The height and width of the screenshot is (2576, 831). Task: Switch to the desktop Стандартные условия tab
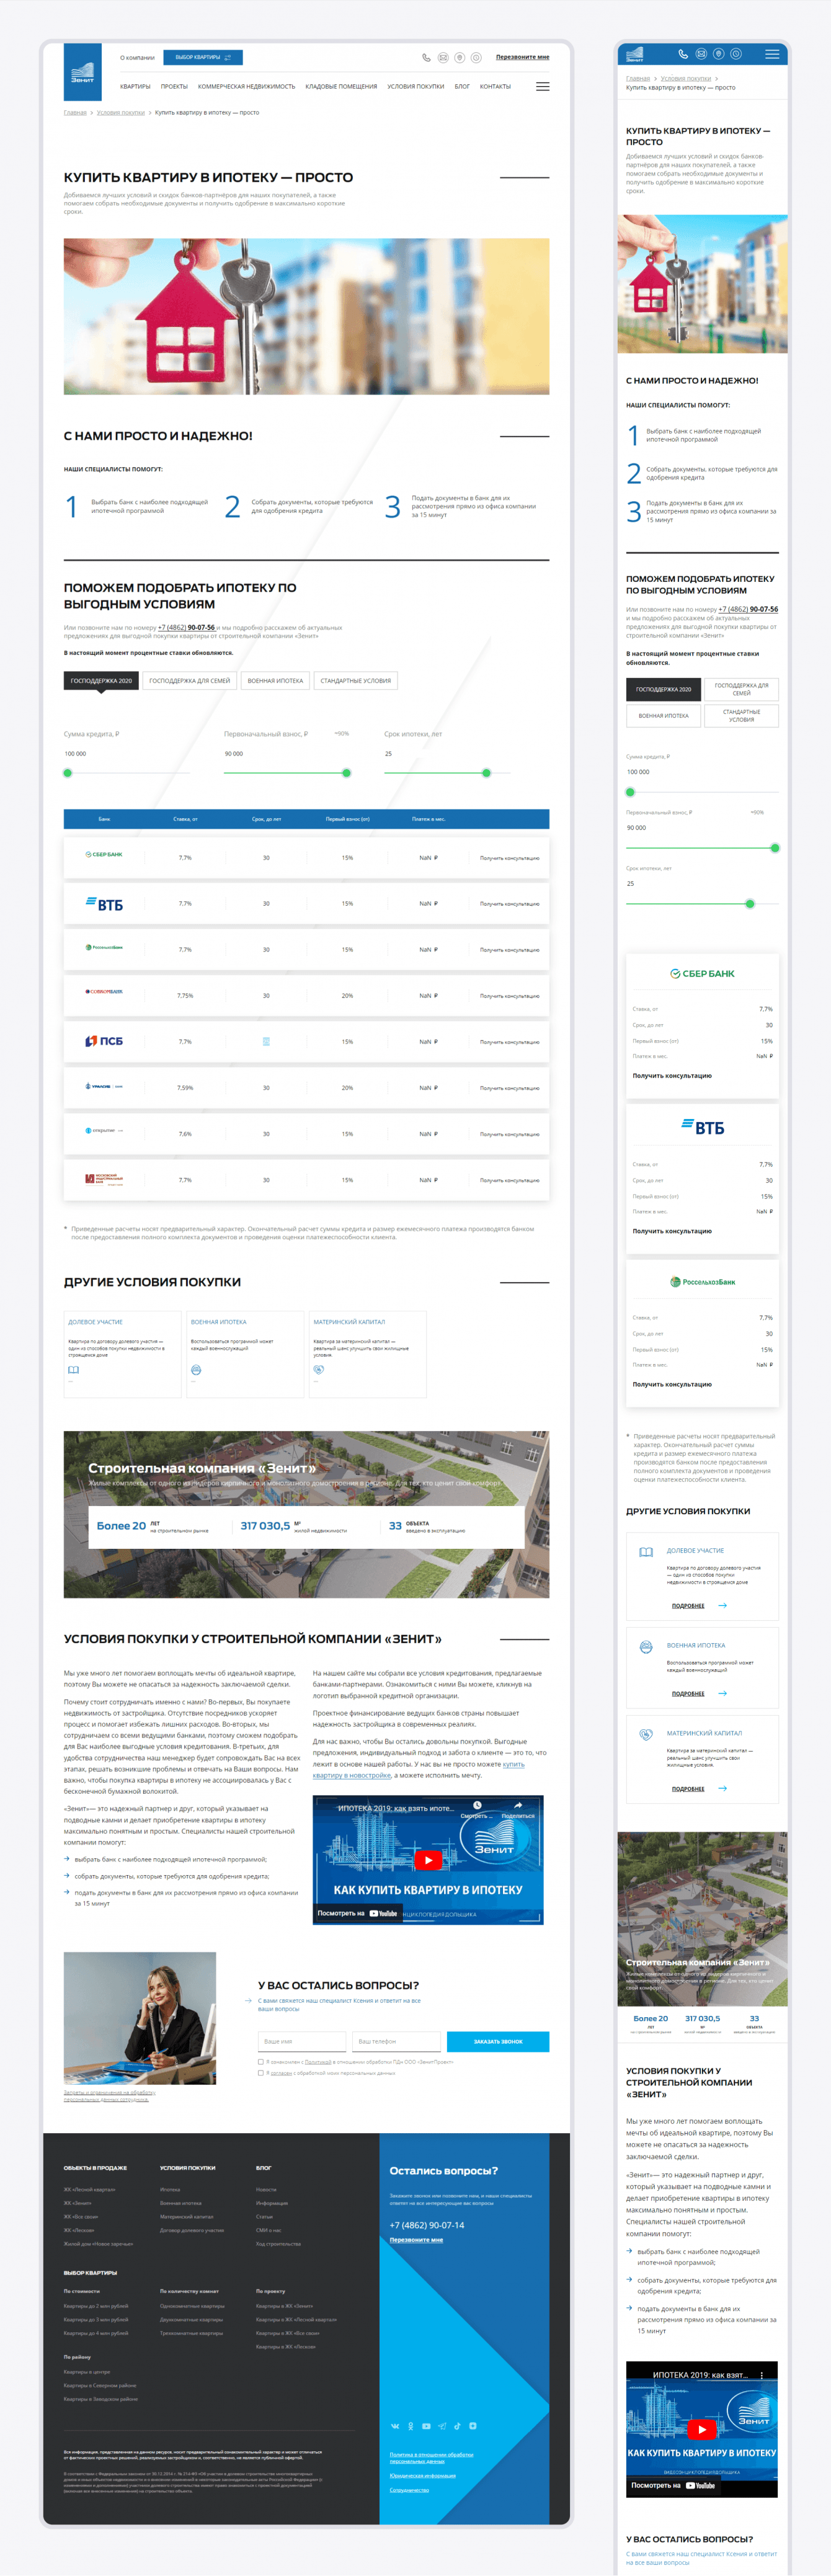click(x=356, y=681)
